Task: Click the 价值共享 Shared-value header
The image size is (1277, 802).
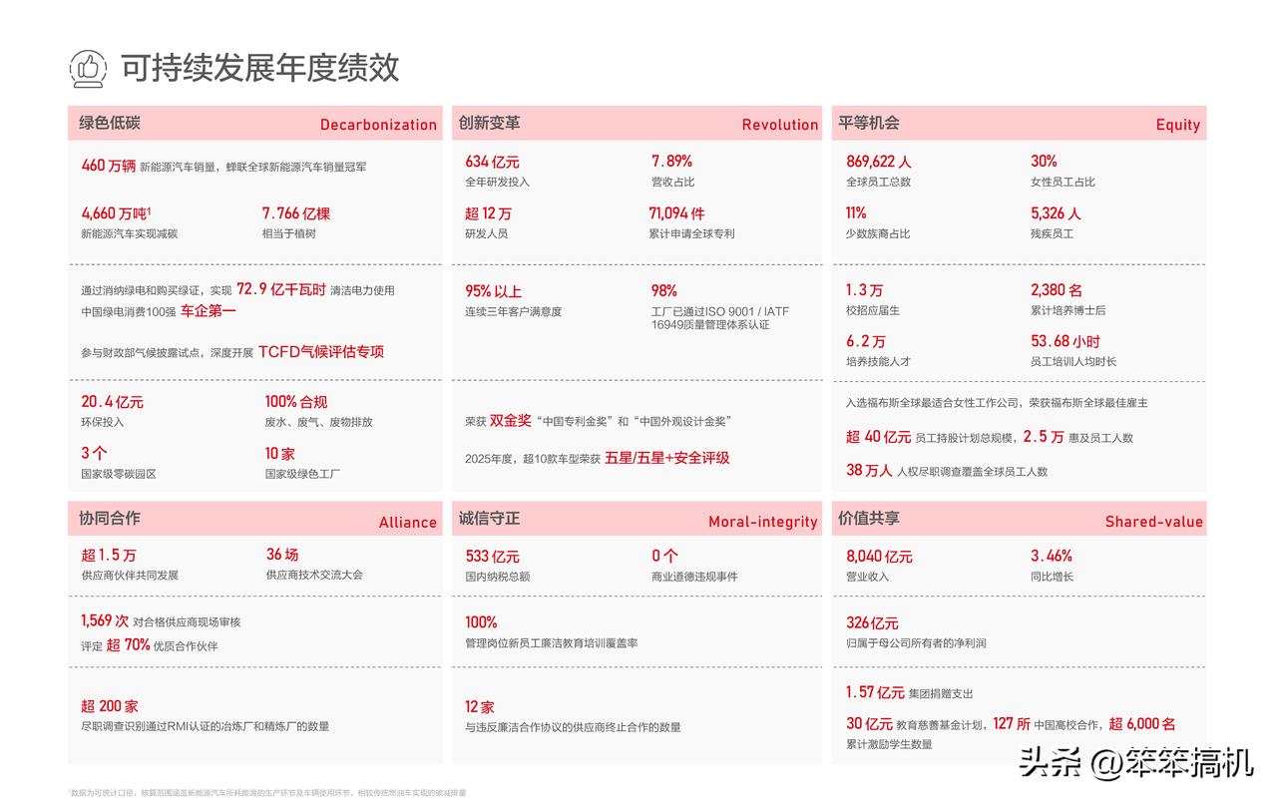Action: pos(1018,520)
